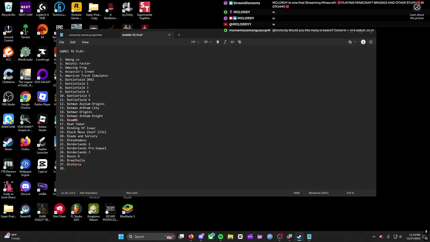Viewport: 430px width, 242px height.
Task: Click the word 'Broforce' on line 27
Action: 74,164
